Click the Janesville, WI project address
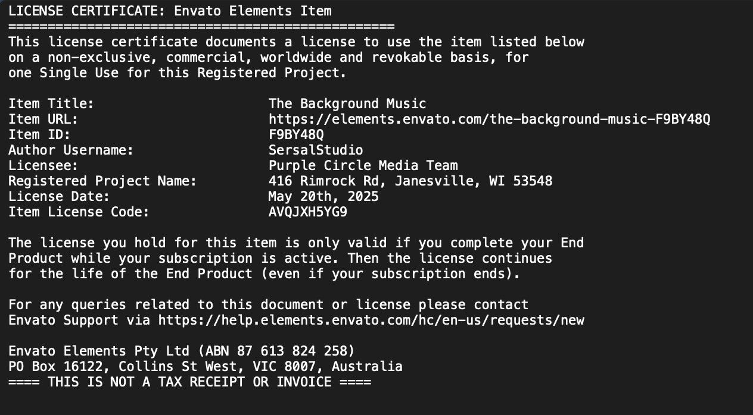 pos(410,181)
